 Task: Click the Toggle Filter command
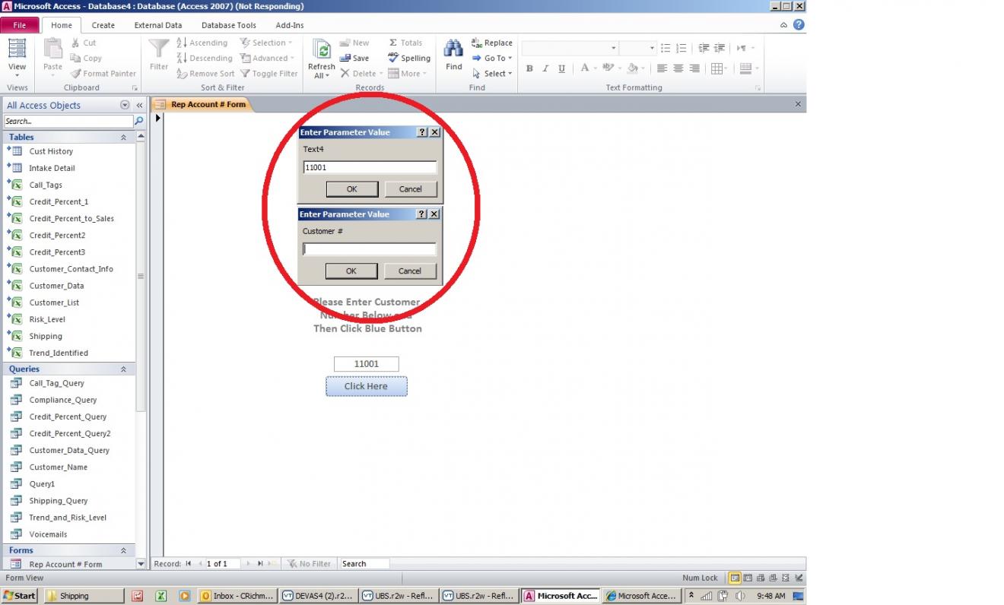pos(269,74)
